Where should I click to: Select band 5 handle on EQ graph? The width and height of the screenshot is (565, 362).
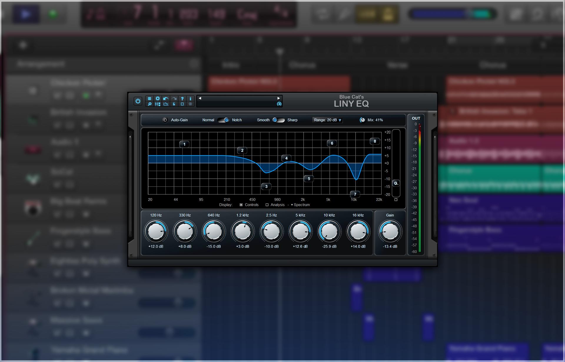309,179
